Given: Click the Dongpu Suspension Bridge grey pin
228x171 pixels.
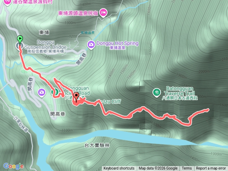Looking at the screenshot, I should coord(20,46).
